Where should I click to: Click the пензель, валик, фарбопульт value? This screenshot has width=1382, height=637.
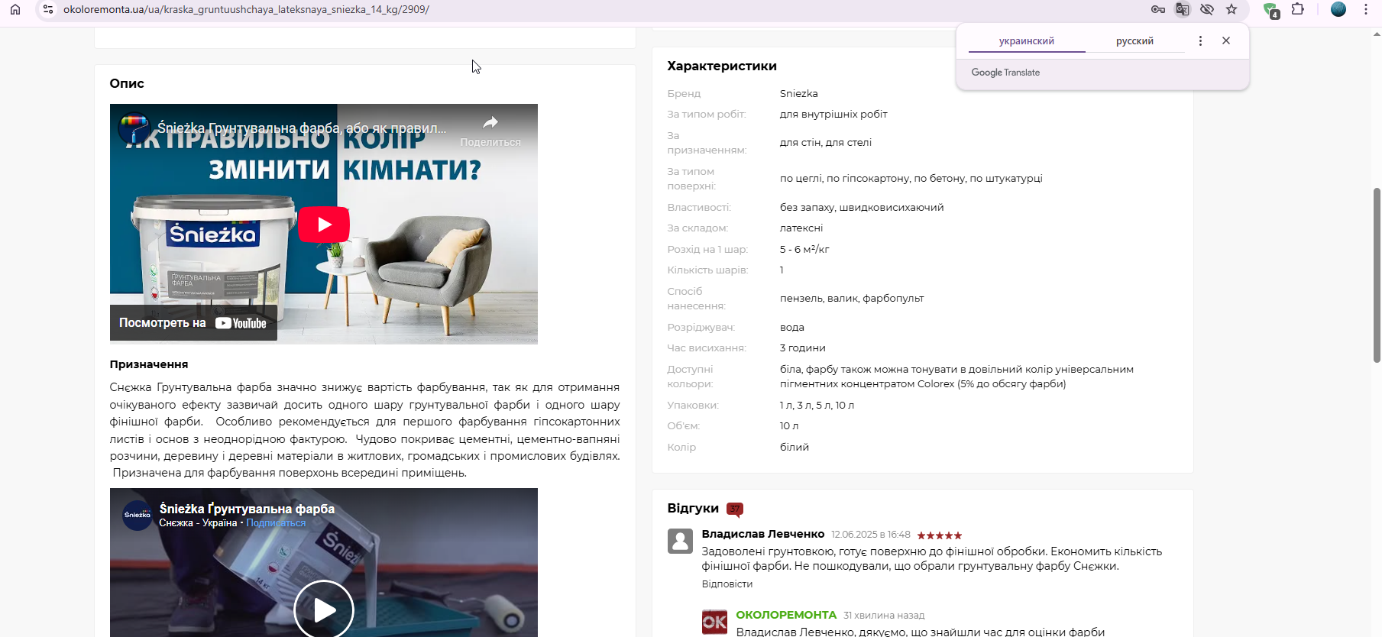point(852,298)
